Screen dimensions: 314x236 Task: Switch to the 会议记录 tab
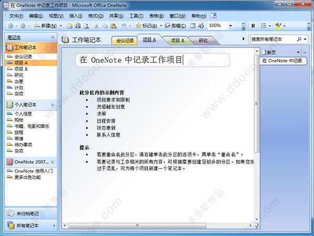[x=125, y=41]
